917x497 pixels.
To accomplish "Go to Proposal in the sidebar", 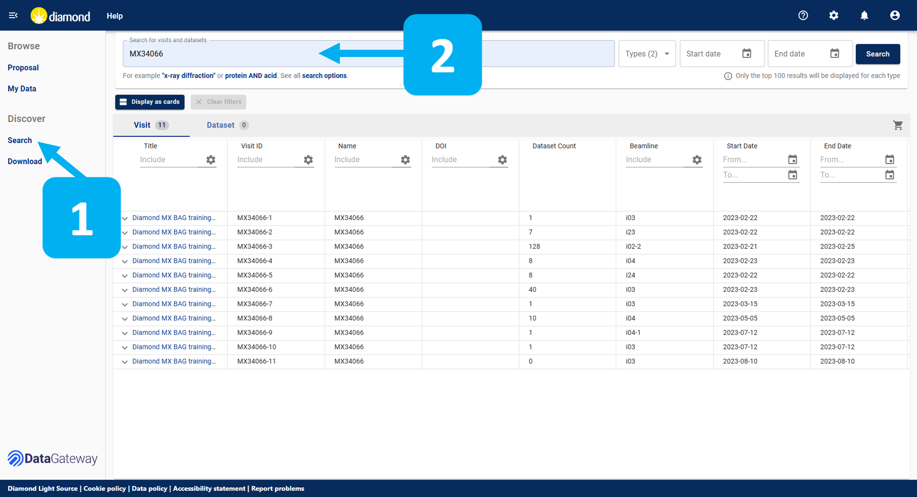I will pyautogui.click(x=23, y=68).
